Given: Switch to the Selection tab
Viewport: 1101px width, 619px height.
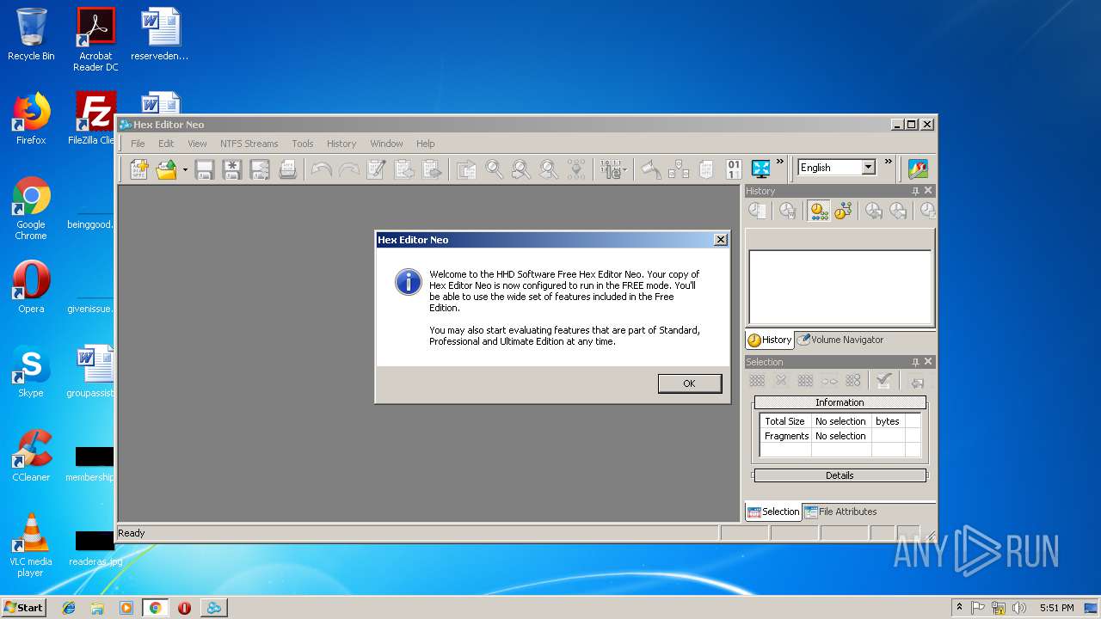Looking at the screenshot, I should pyautogui.click(x=773, y=512).
